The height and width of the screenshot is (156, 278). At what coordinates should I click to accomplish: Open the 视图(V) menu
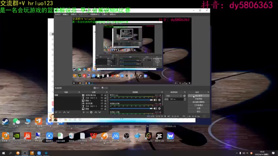74,14
